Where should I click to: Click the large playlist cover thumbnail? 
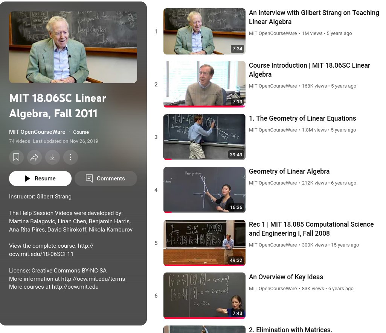pos(73,47)
